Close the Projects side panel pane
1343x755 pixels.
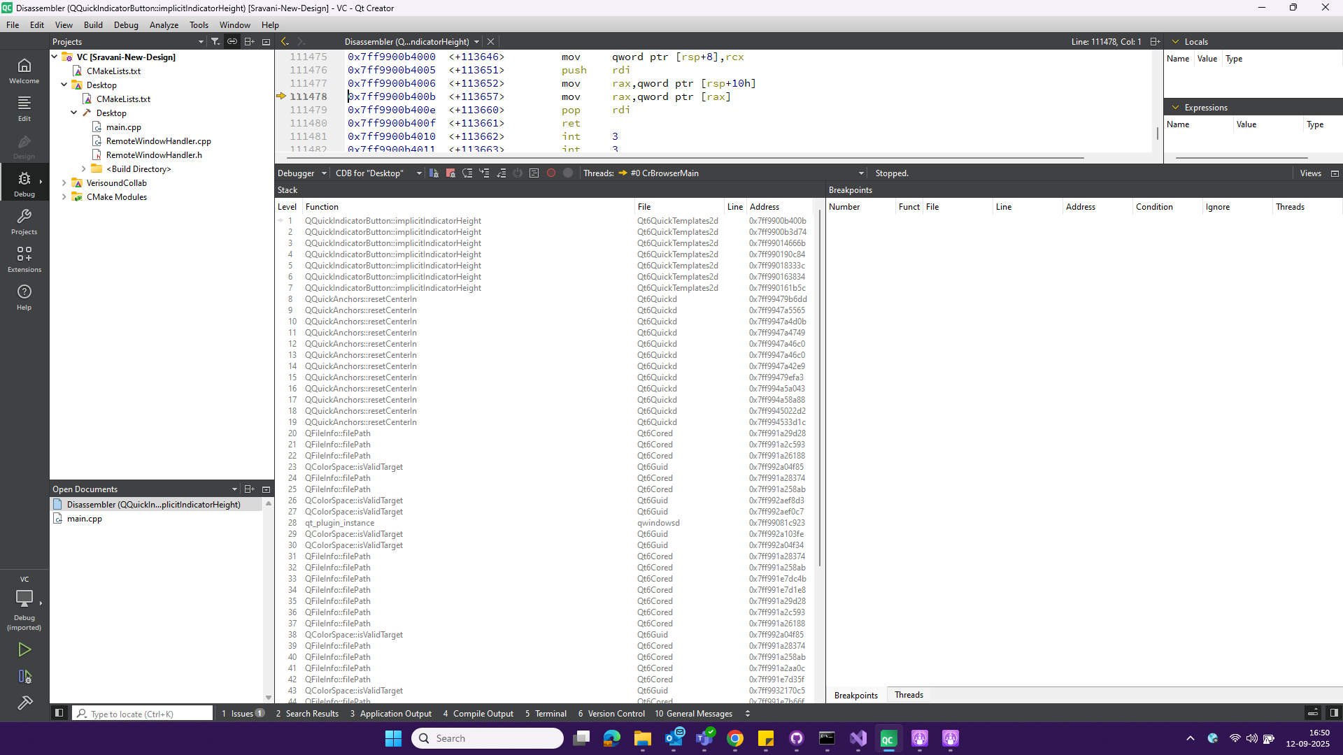click(x=266, y=42)
